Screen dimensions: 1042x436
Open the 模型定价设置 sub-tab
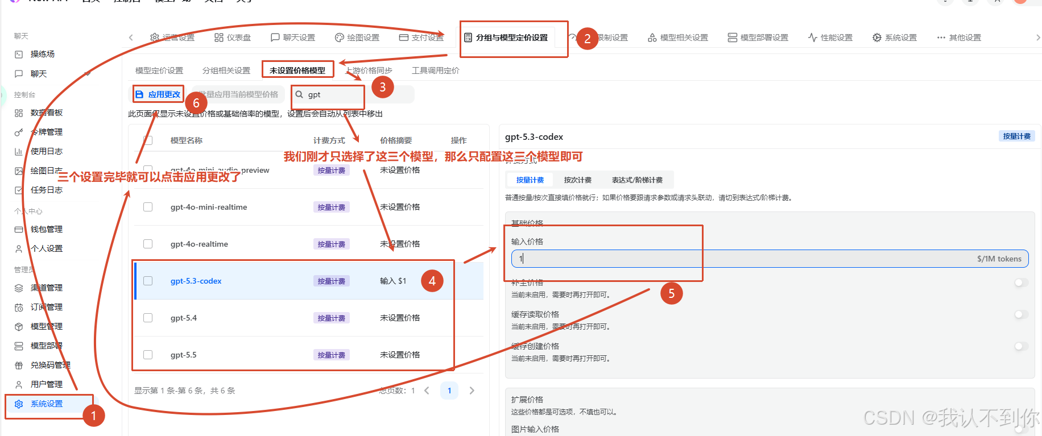coord(159,70)
